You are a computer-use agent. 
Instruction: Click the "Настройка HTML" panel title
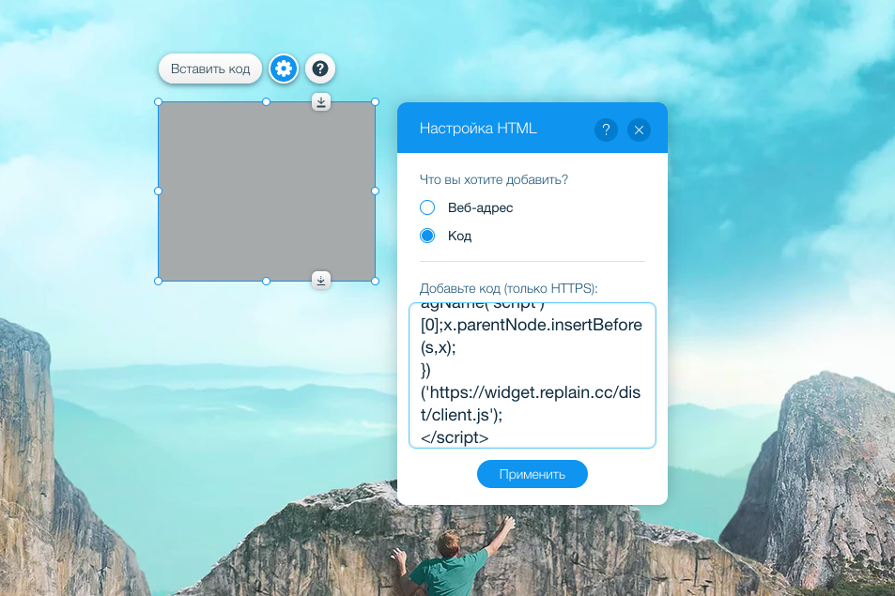tap(478, 129)
